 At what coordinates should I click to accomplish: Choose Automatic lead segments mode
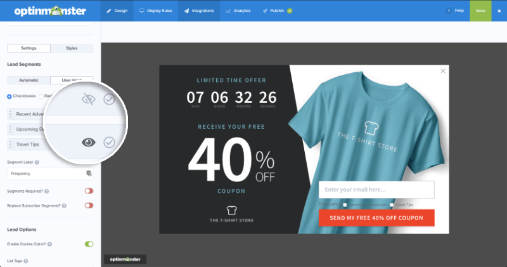pos(29,80)
